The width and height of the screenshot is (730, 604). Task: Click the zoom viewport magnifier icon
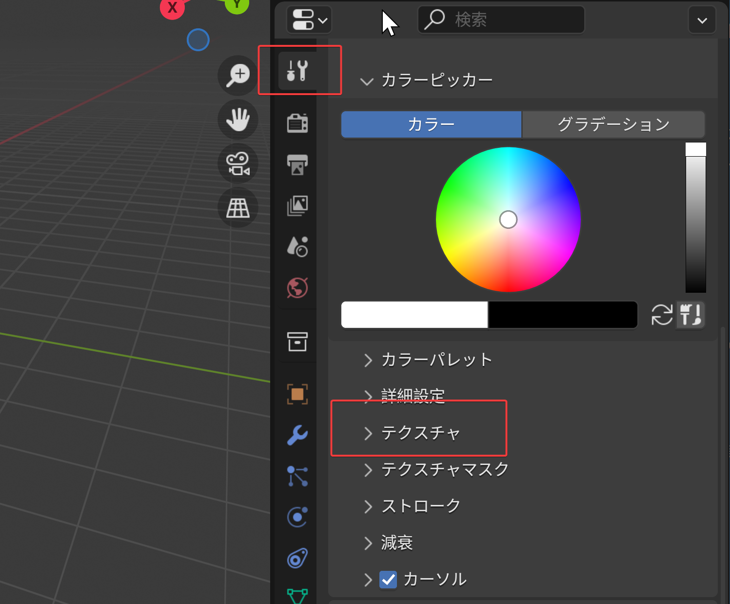(x=238, y=76)
